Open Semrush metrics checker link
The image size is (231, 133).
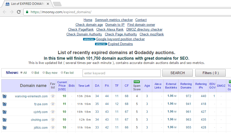pyautogui.click(x=114, y=20)
